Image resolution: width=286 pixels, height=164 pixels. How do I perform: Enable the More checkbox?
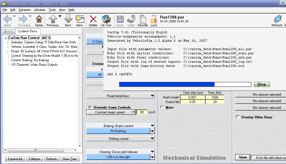point(162,107)
